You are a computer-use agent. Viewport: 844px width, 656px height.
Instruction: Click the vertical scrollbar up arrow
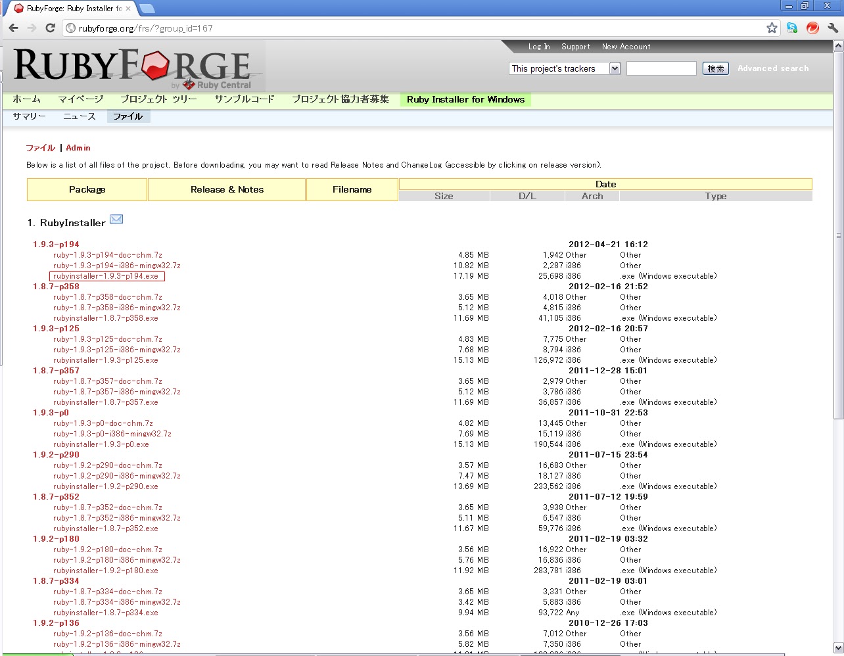[838, 46]
